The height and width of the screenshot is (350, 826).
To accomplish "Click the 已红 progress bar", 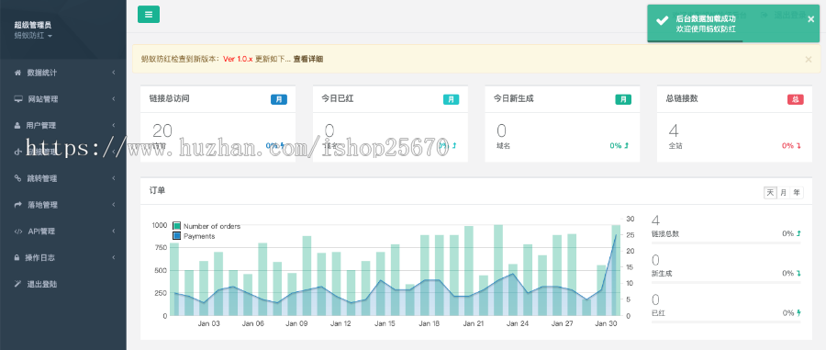I will [x=726, y=322].
